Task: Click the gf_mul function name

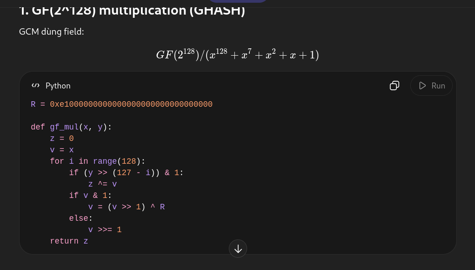Action: pos(64,127)
